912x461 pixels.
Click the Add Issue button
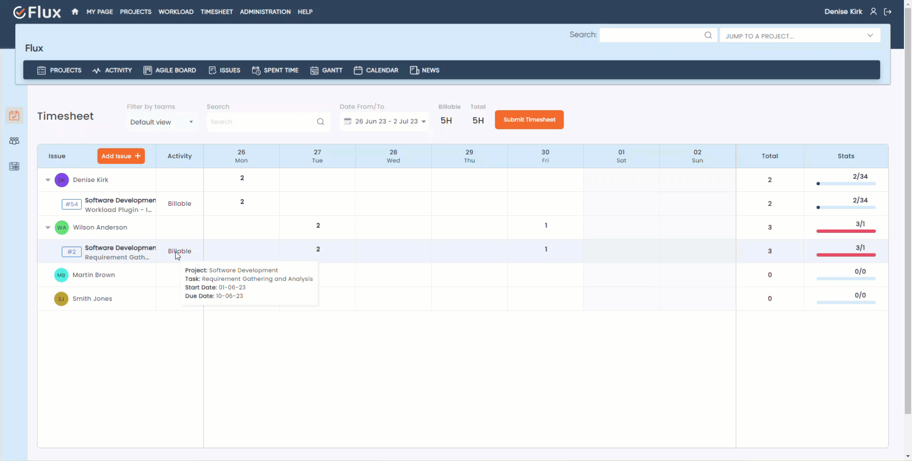[121, 156]
